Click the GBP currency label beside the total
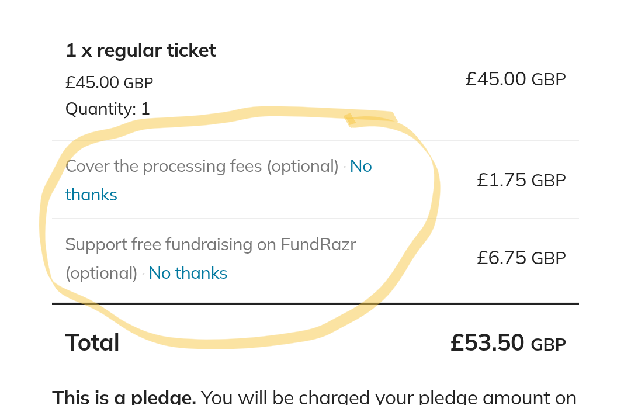Image resolution: width=631 pixels, height=405 pixels. pyautogui.click(x=549, y=344)
